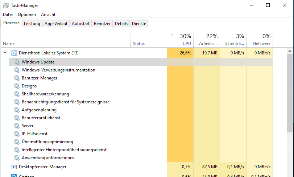Minimize the Task-Manager window
This screenshot has height=177, width=294.
tap(252, 5)
